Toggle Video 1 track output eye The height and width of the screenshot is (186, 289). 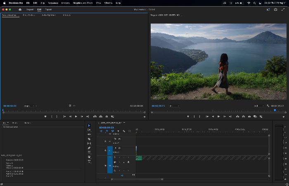tap(119, 148)
